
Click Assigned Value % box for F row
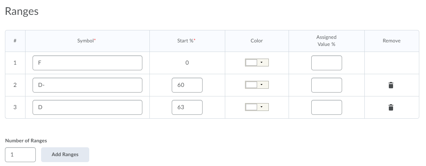(x=326, y=63)
